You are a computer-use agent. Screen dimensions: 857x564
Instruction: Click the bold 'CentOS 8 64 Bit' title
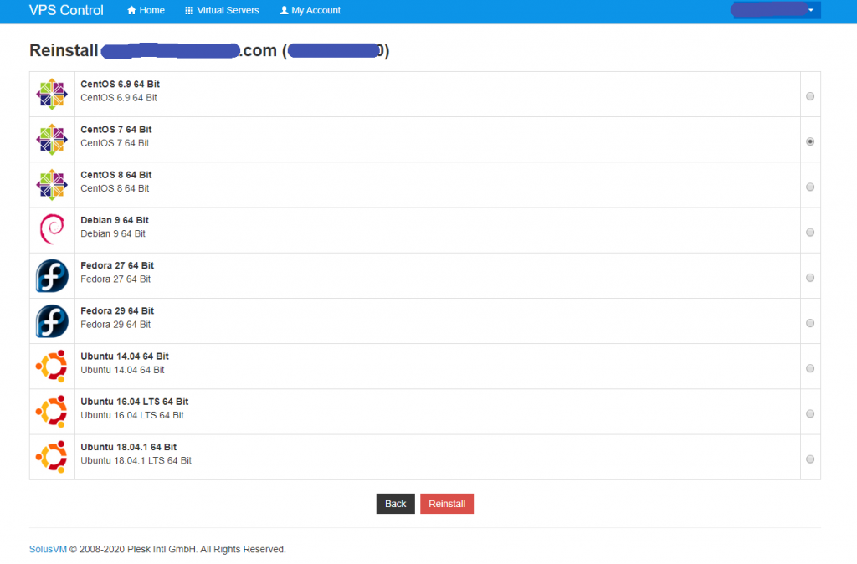point(116,175)
